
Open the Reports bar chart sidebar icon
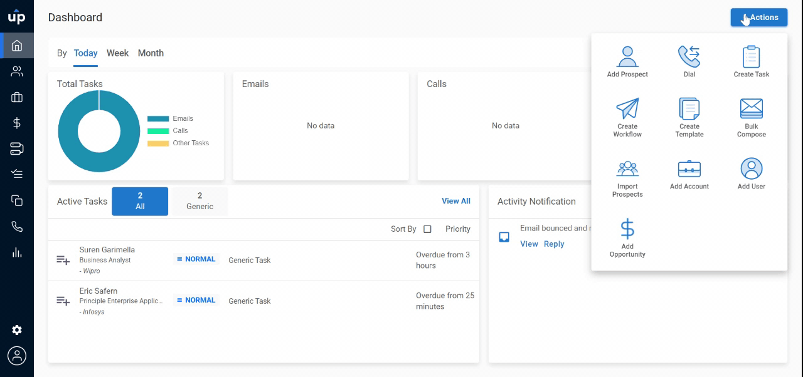pos(17,252)
